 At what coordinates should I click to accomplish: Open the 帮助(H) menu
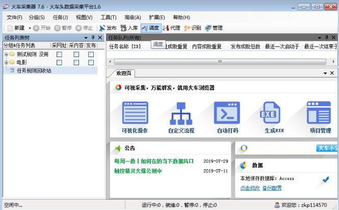[x=181, y=17]
